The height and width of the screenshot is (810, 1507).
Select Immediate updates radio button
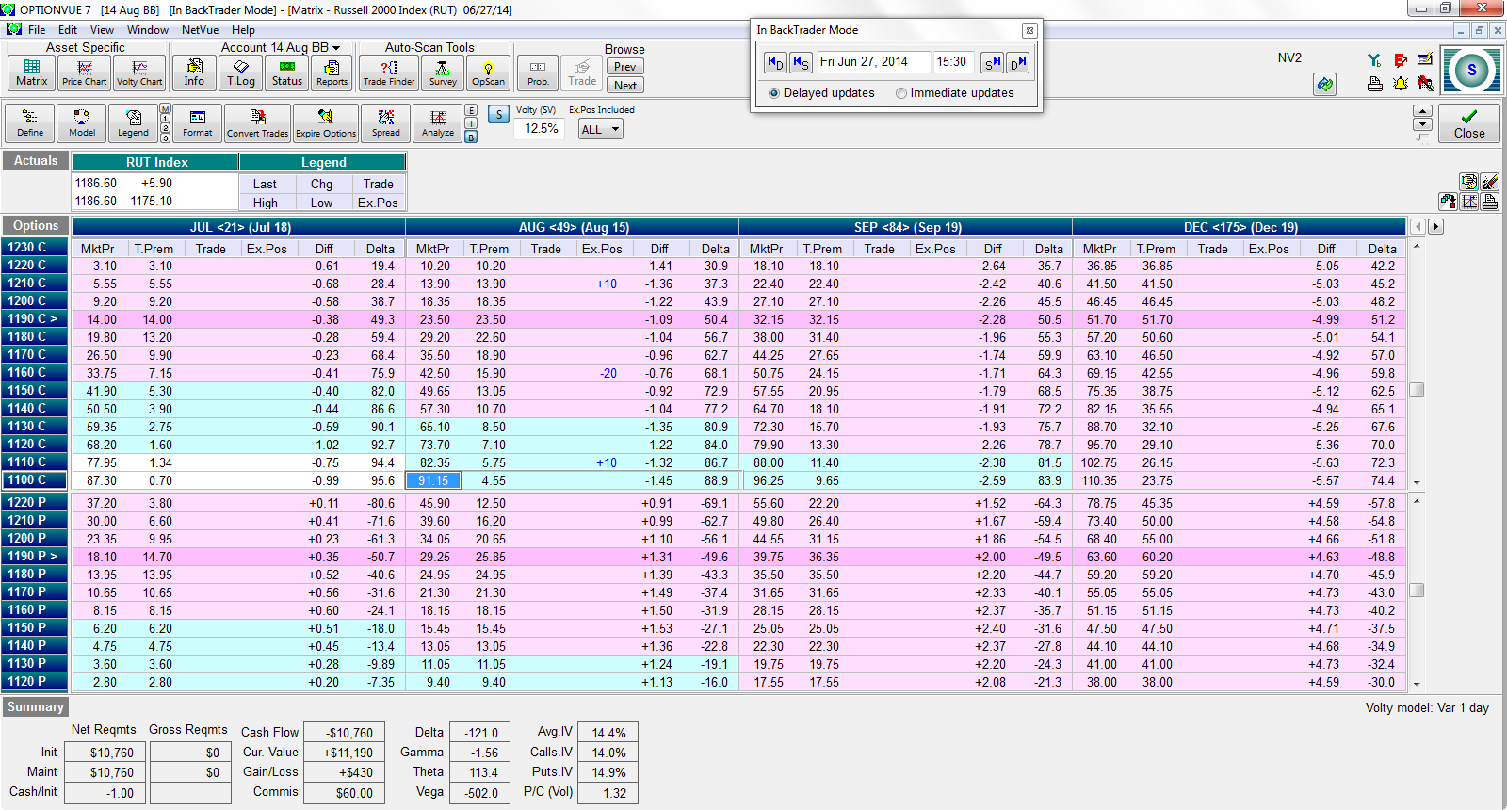point(901,93)
